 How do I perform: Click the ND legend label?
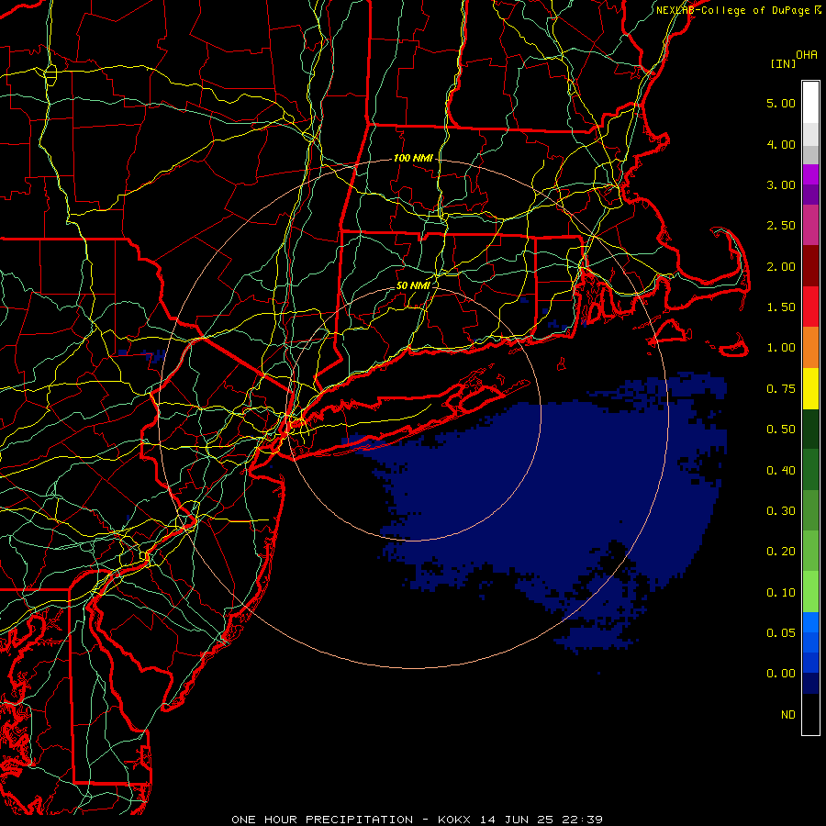point(788,715)
